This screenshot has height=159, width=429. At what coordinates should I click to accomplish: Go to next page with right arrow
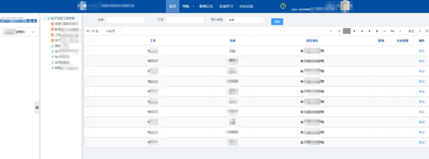[400, 31]
